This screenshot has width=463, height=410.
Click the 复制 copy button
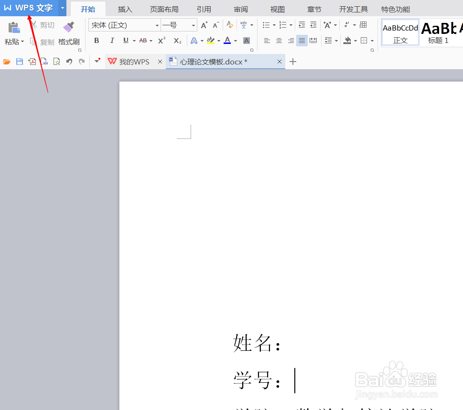(x=43, y=42)
